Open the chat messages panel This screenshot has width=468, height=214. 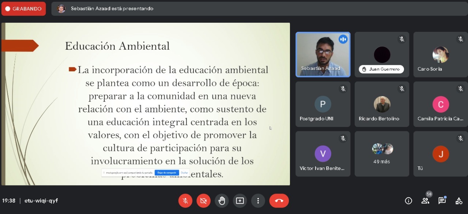[442, 200]
